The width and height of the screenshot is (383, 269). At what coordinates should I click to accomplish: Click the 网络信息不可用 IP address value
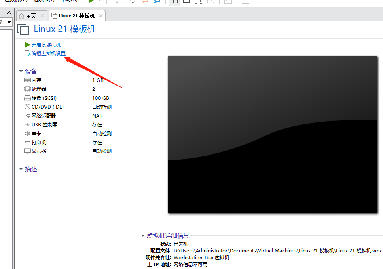[190, 265]
